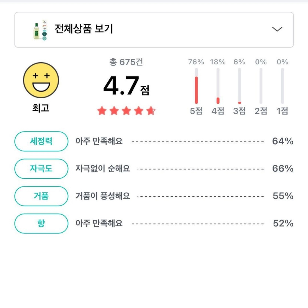The width and height of the screenshot is (308, 308).
Task: Click the 자극없이 순해요 66% result row
Action: pos(184,169)
